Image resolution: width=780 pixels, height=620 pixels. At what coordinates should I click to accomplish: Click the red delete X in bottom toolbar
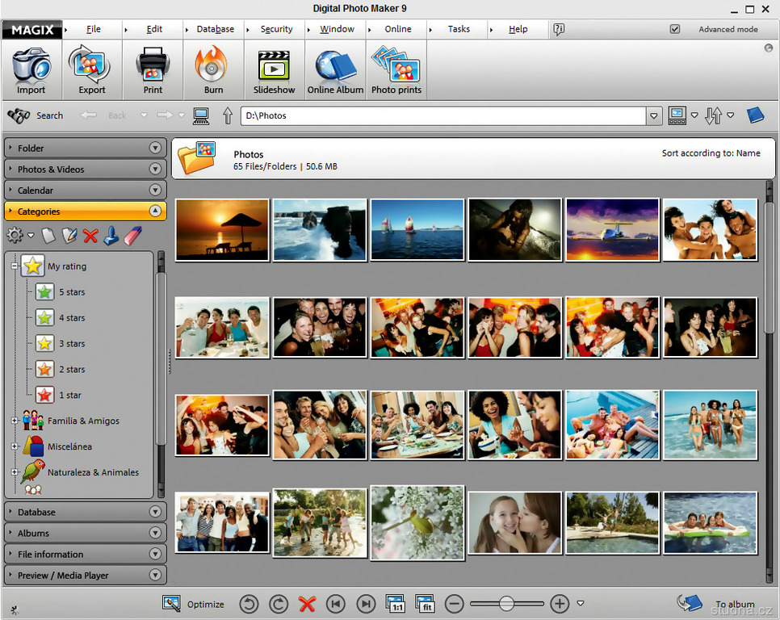click(307, 604)
